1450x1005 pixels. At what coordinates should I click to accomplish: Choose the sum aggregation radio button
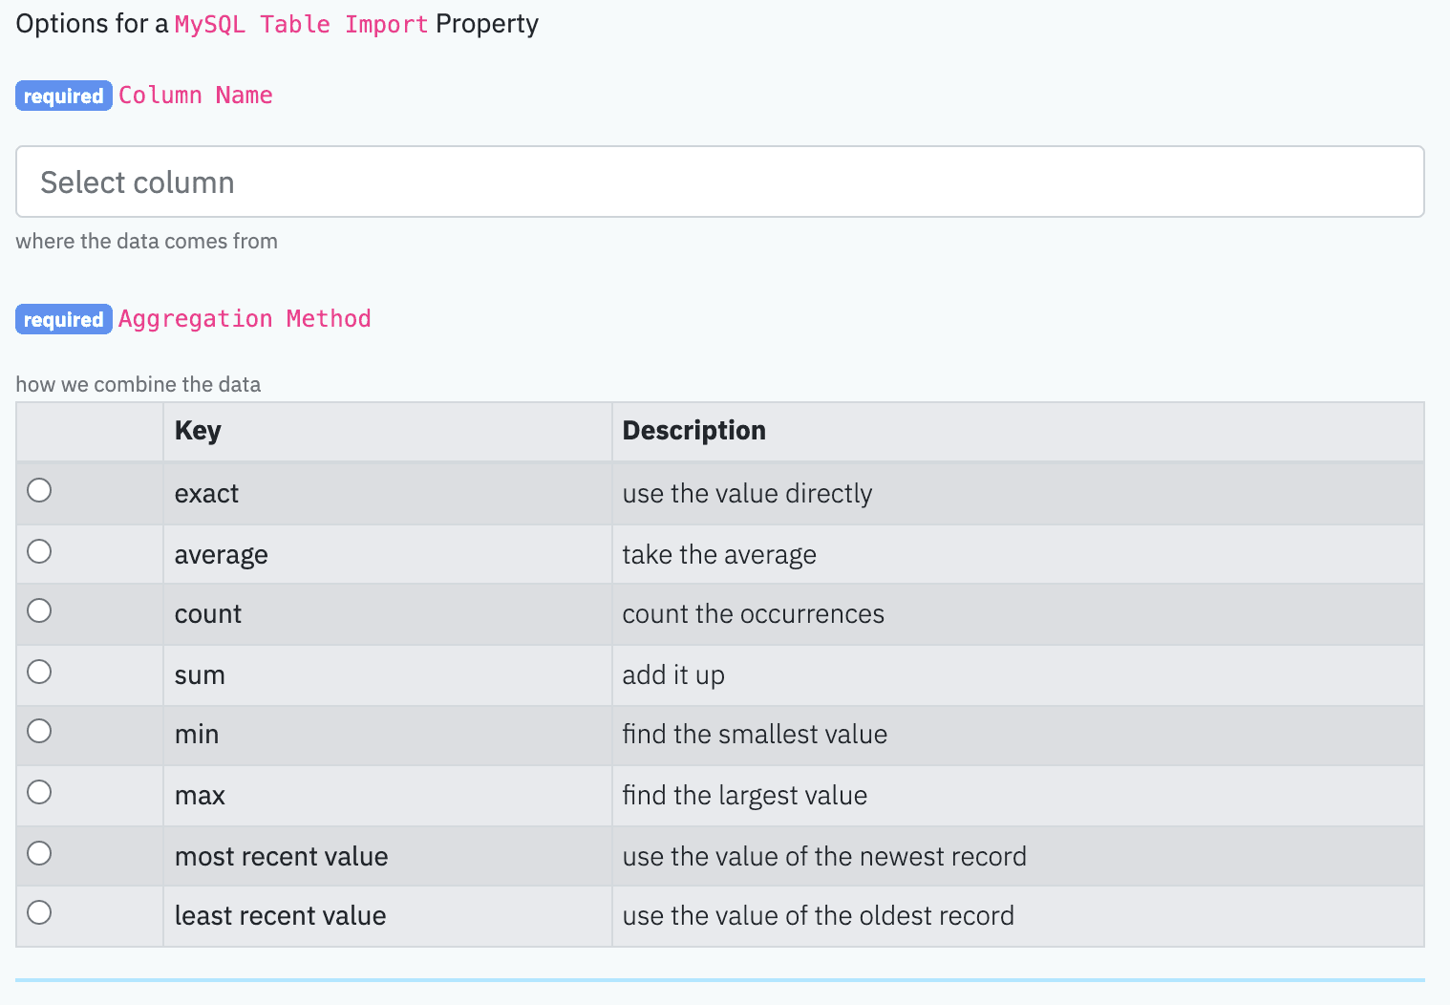tap(39, 672)
